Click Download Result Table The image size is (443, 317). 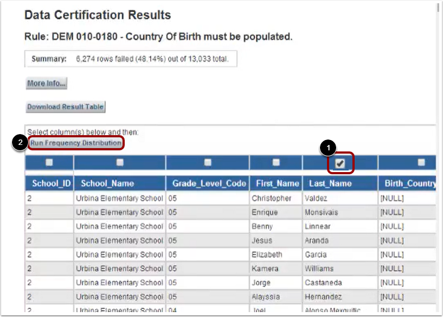65,107
